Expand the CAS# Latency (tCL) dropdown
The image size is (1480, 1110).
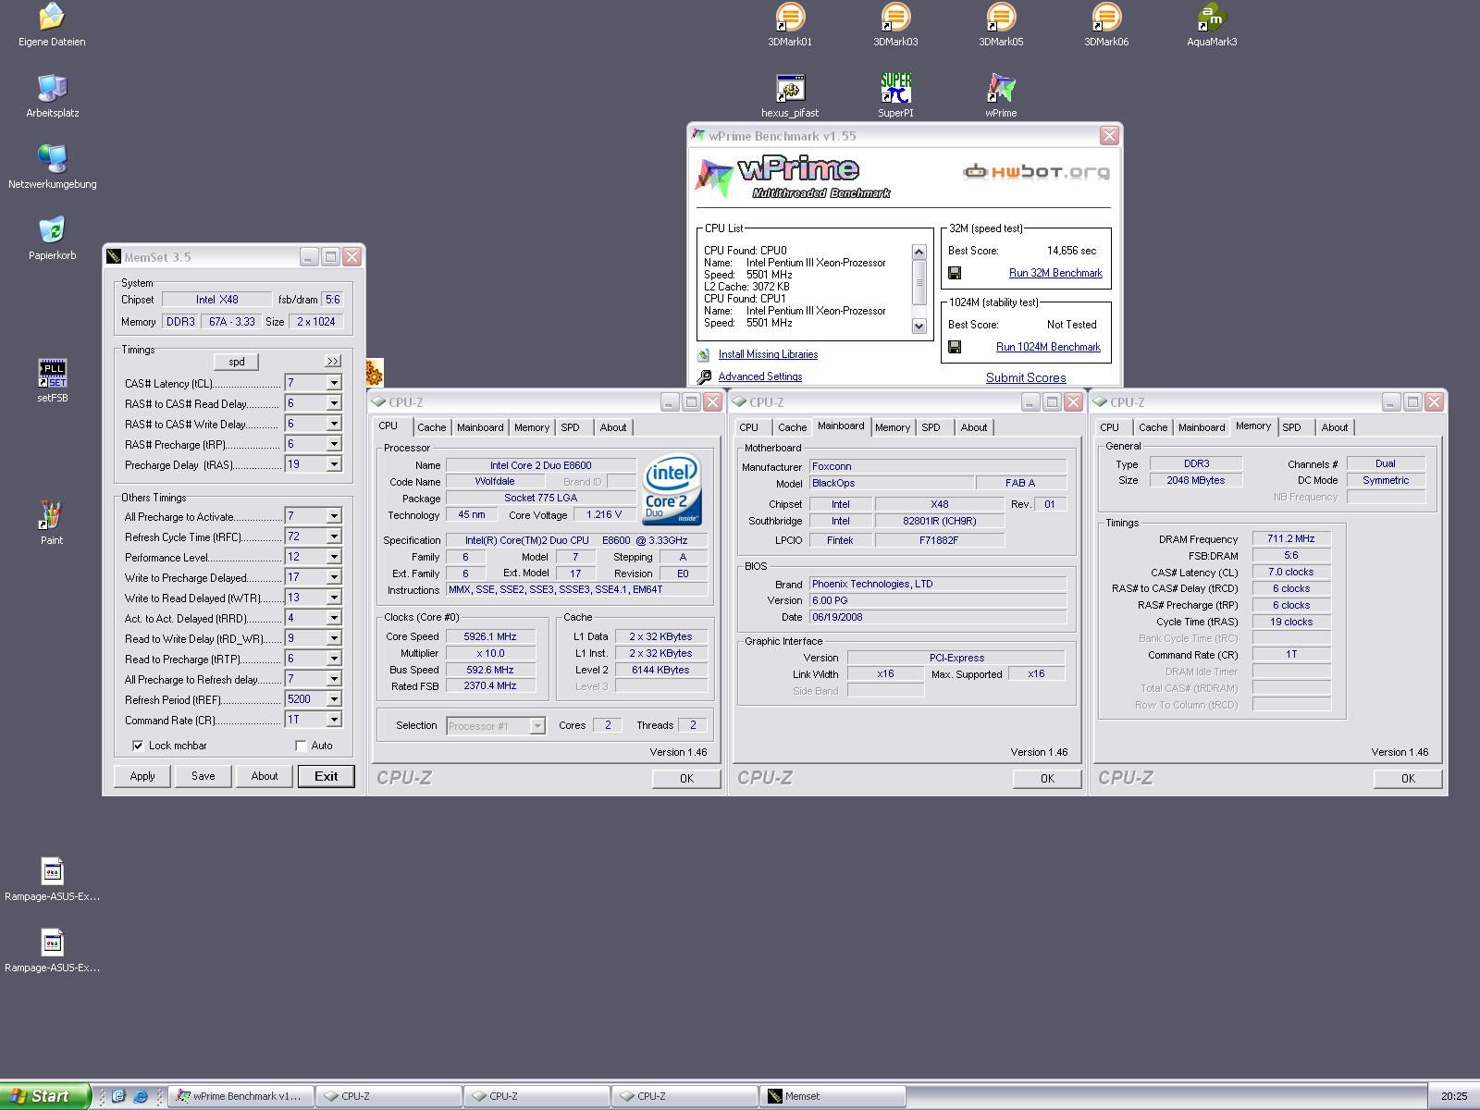click(334, 383)
